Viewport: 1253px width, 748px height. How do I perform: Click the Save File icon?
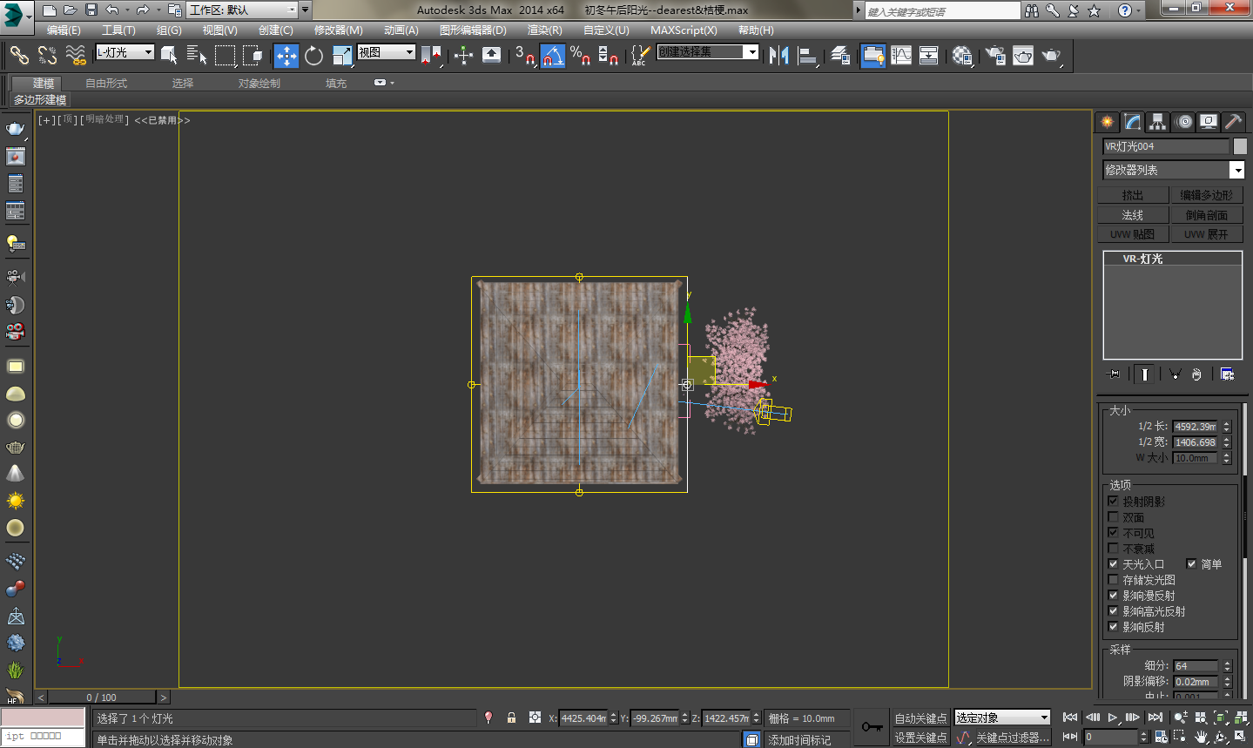point(91,10)
